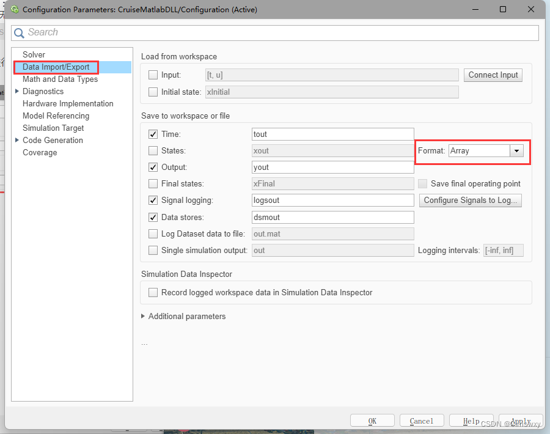Screen dimensions: 550x434
Task: Open Model Referencing category
Action: coord(56,116)
